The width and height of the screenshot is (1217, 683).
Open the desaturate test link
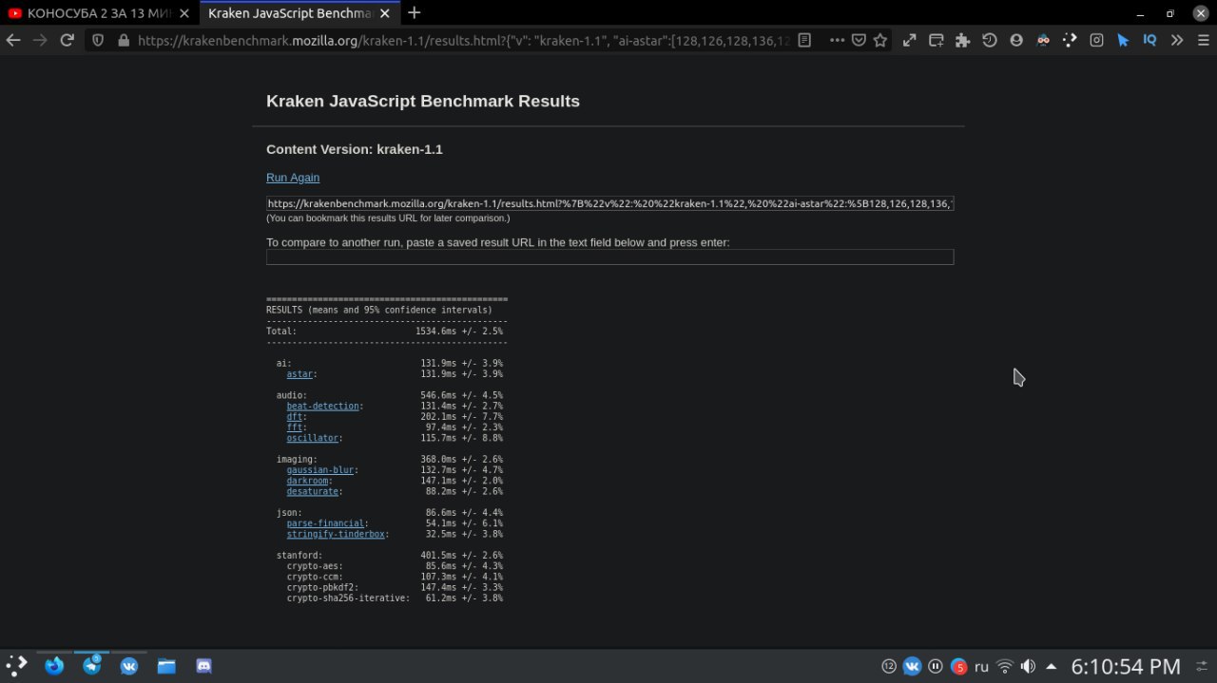tap(313, 491)
